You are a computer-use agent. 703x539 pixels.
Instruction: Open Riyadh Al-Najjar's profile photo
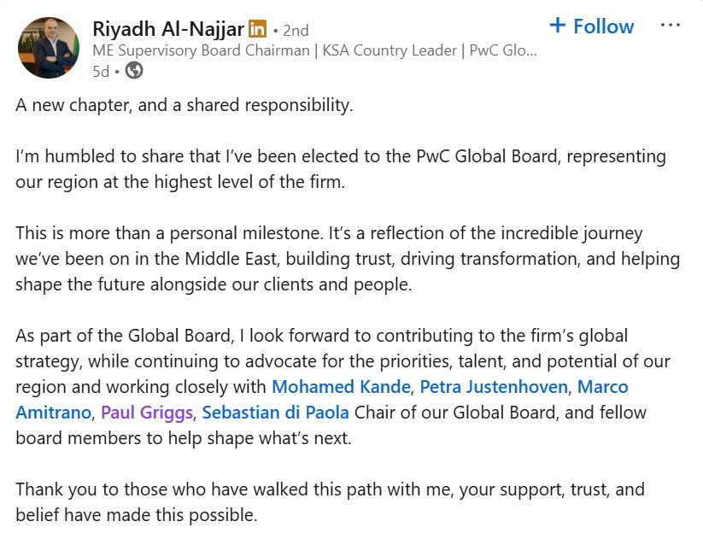coord(49,48)
